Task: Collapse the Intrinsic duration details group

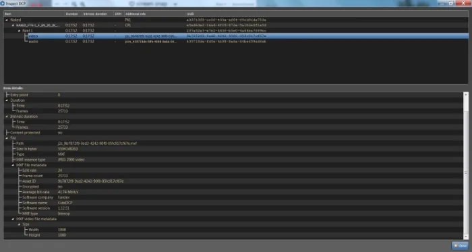Action: coord(7,117)
